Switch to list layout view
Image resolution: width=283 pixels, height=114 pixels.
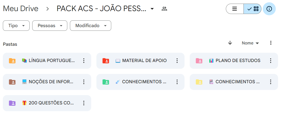[x=235, y=9]
